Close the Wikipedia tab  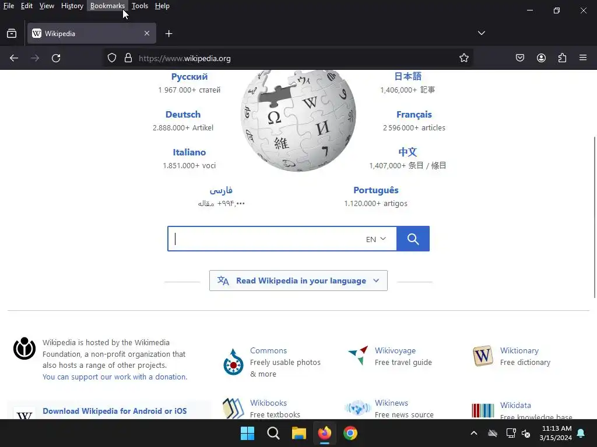[x=147, y=33]
